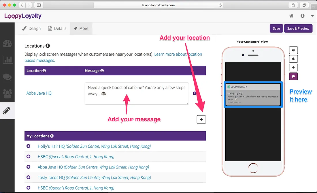Screen dimensions: 317x193
Task: Delete the Abba Java HQ location with trash icon
Action: tap(195, 93)
